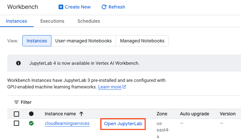Click the us-east4-a zone cell
Viewport: 241px width, 140px height.
pyautogui.click(x=163, y=130)
